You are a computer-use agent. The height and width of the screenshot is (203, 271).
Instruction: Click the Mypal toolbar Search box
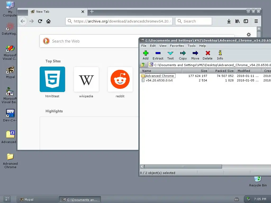(193, 21)
